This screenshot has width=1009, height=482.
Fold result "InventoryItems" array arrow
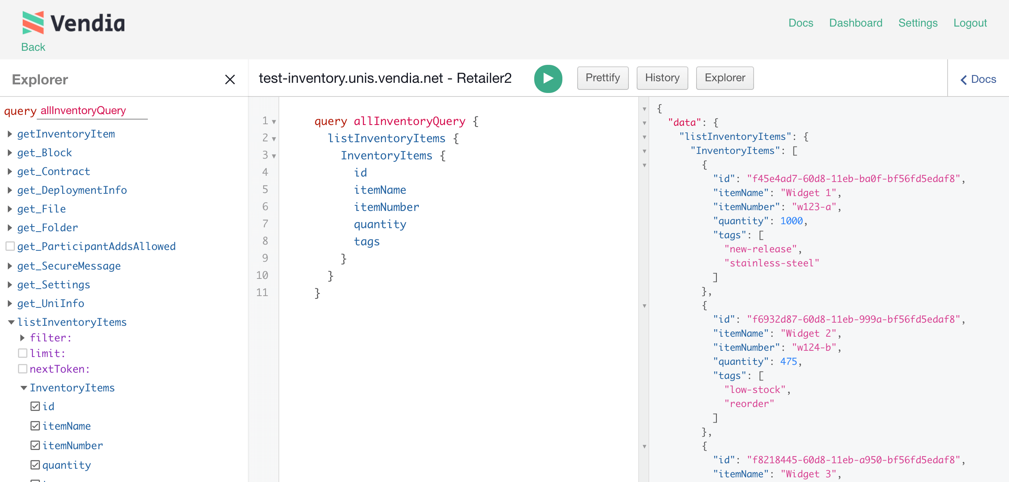(645, 152)
